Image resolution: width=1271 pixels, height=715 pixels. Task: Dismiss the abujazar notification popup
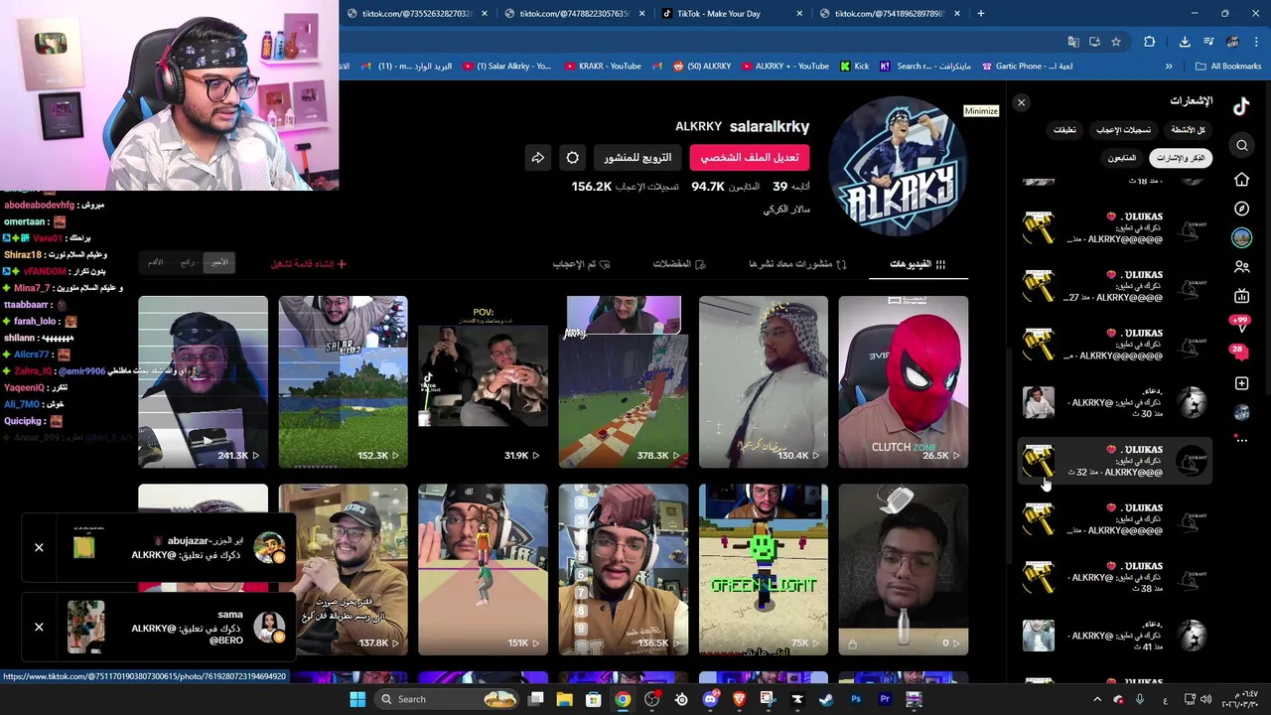tap(39, 547)
